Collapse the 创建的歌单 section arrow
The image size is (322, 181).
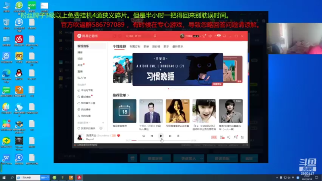(90, 123)
